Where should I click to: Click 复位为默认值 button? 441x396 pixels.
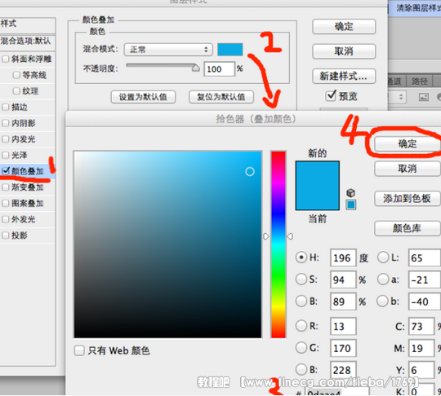click(221, 97)
